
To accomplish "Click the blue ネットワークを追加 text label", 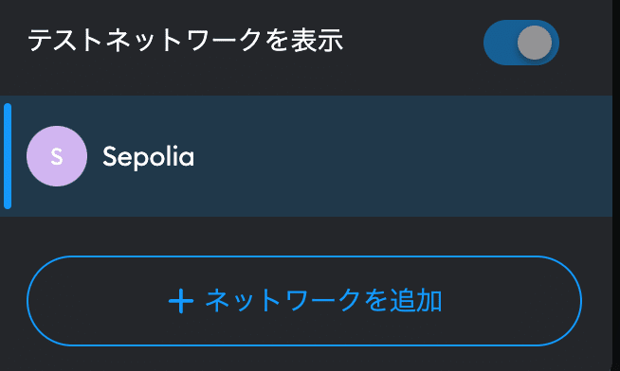I will [x=323, y=301].
